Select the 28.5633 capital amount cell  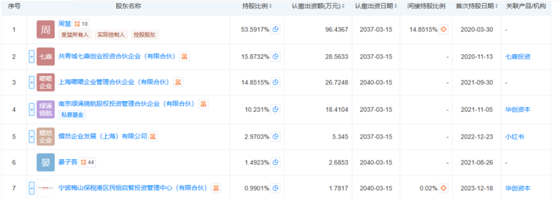click(336, 57)
